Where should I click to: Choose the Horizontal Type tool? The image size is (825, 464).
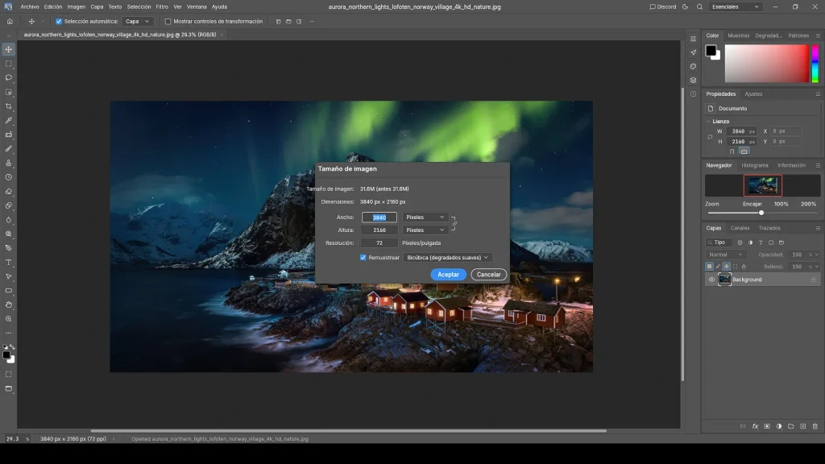click(8, 263)
